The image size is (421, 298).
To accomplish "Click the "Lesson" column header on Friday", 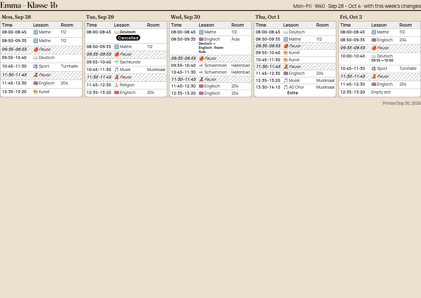I will click(379, 25).
